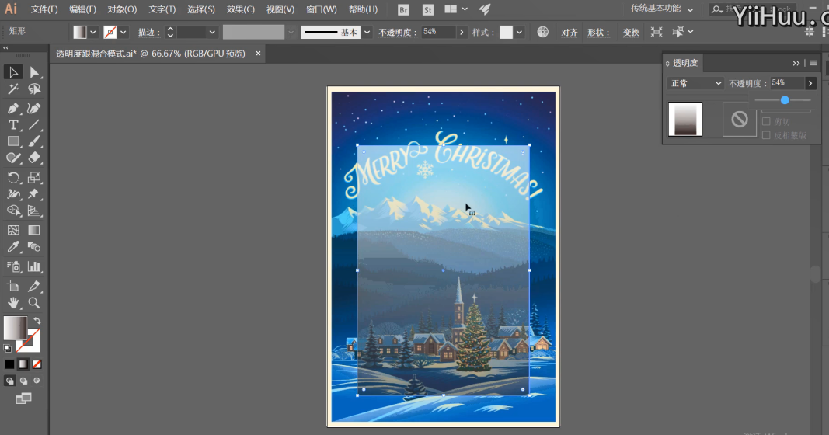Expand transparency panel opacity arrow
The image size is (829, 435).
[x=810, y=83]
